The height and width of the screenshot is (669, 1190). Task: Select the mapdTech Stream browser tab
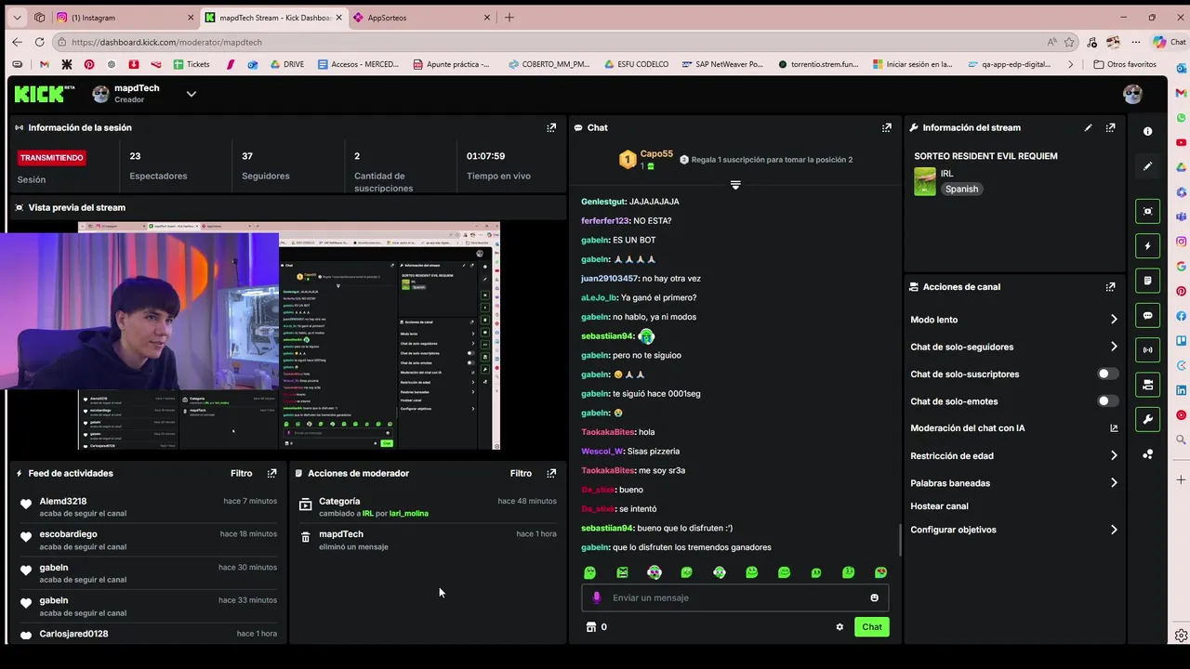coord(274,18)
